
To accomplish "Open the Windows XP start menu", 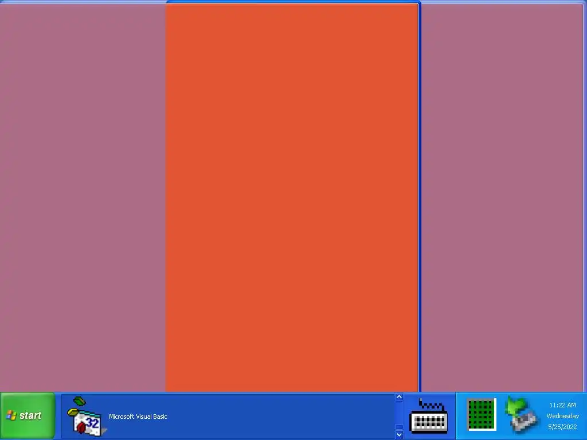I will click(28, 416).
